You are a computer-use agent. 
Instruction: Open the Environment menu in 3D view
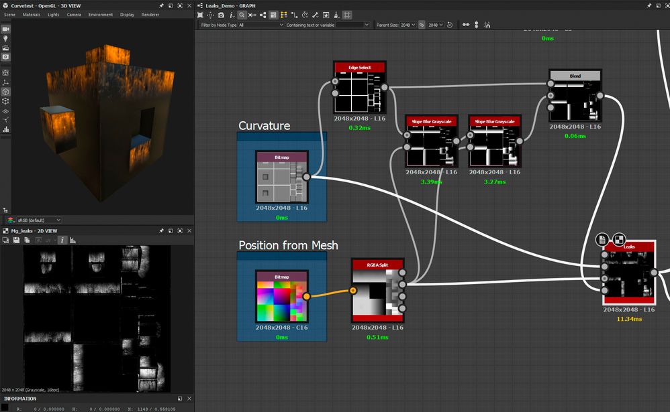point(100,15)
